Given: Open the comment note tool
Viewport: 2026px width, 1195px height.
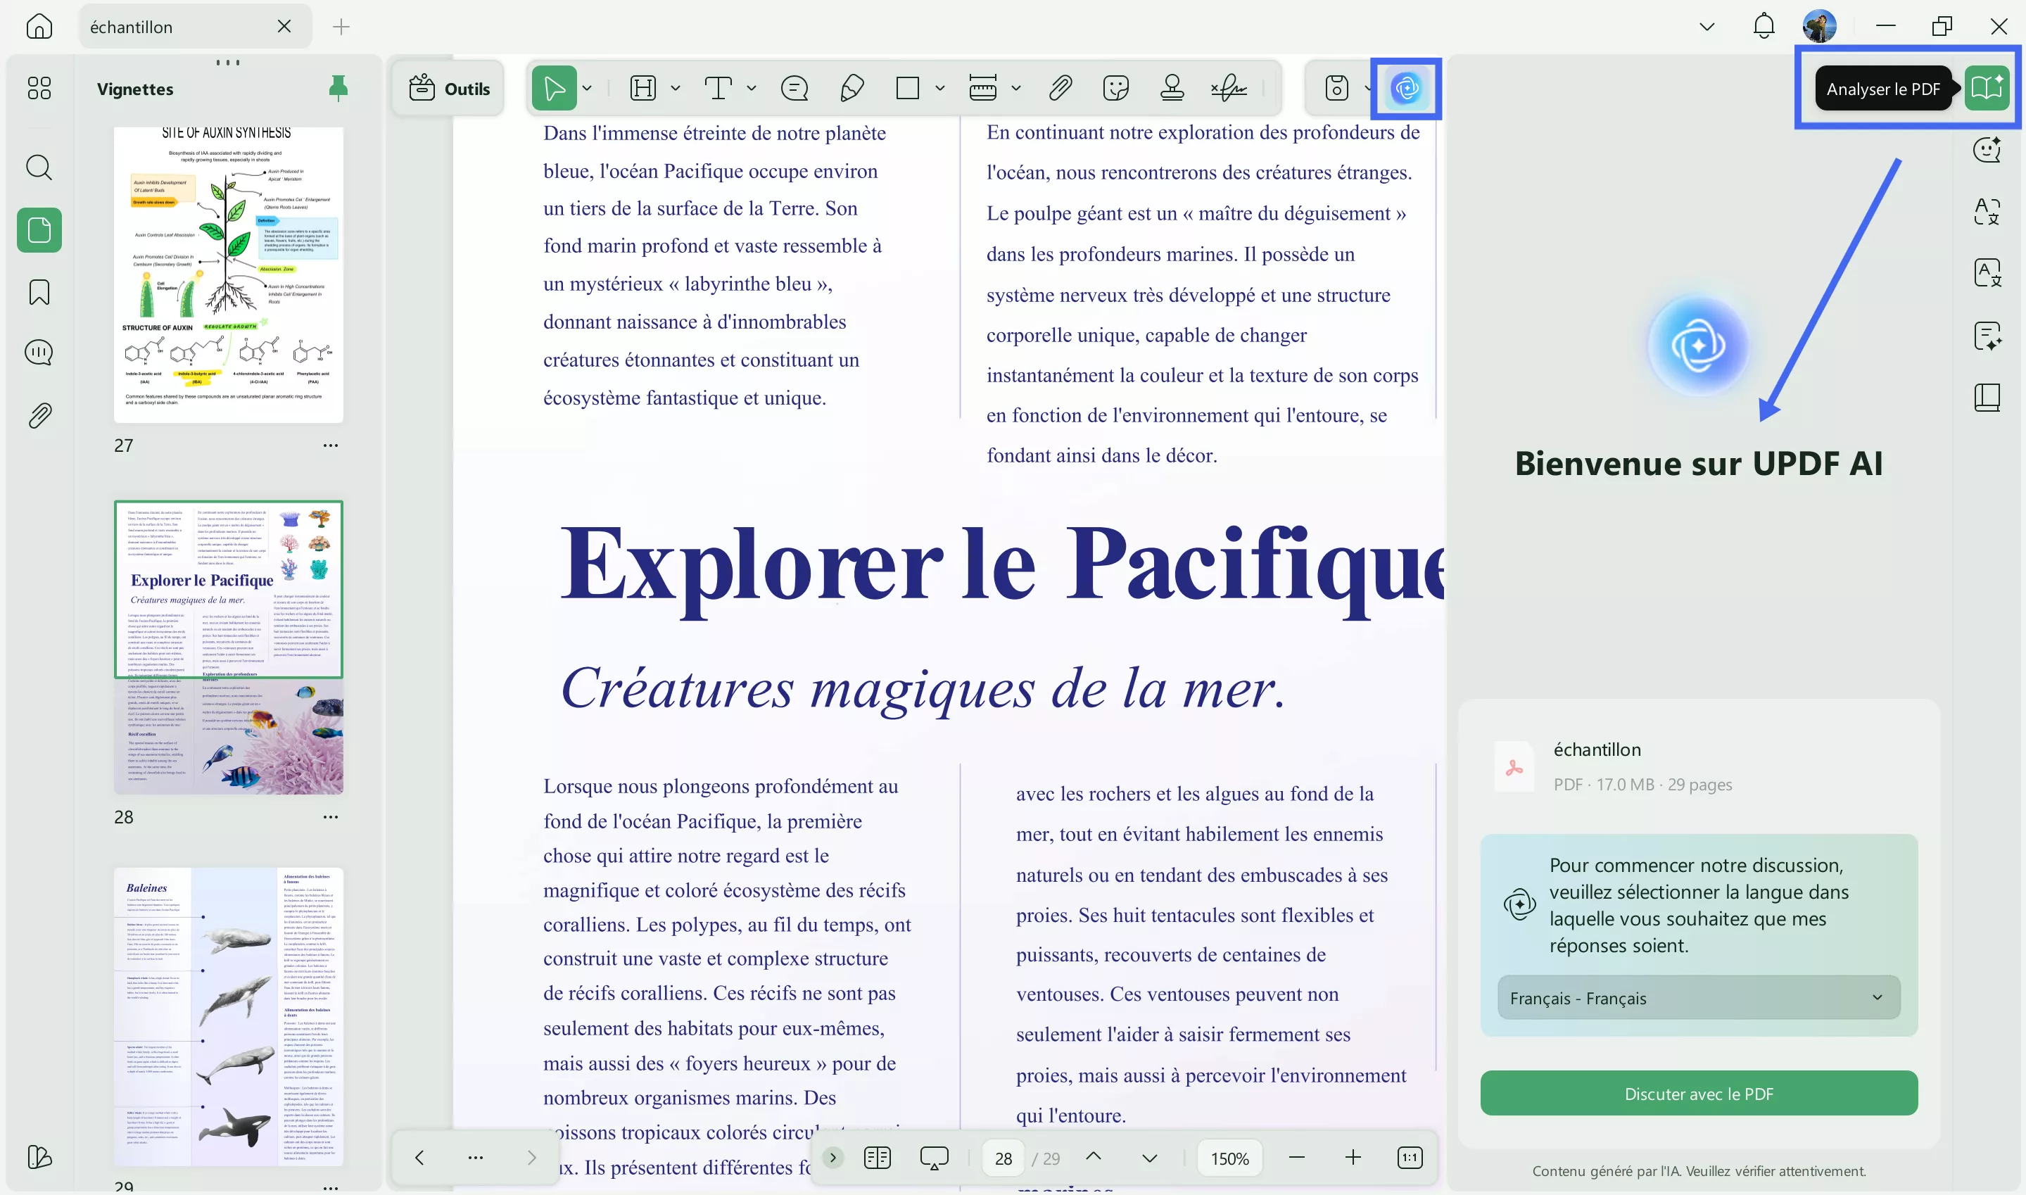Looking at the screenshot, I should point(794,88).
